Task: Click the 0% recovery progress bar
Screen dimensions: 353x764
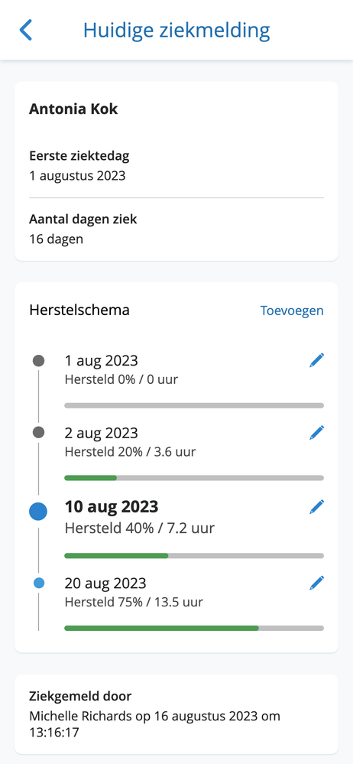Action: tap(194, 405)
